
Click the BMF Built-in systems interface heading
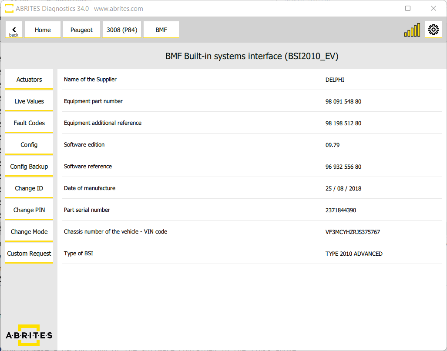(x=252, y=56)
